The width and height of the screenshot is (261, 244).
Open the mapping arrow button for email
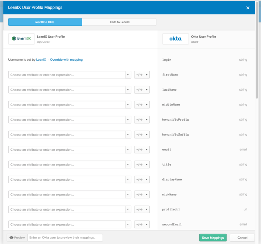coord(142,150)
